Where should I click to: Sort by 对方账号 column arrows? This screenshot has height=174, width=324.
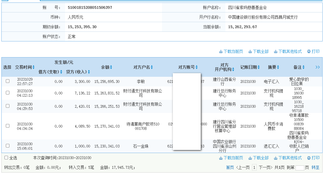click(x=197, y=67)
